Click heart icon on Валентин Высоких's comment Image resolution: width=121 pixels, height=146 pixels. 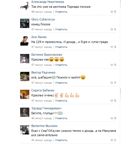click(x=112, y=140)
